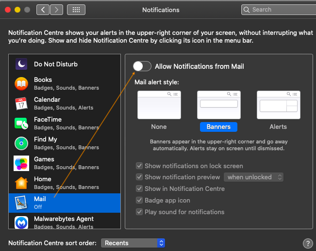Open the 'when unlocked' preview dropdown
This screenshot has width=316, height=251.
(x=253, y=177)
